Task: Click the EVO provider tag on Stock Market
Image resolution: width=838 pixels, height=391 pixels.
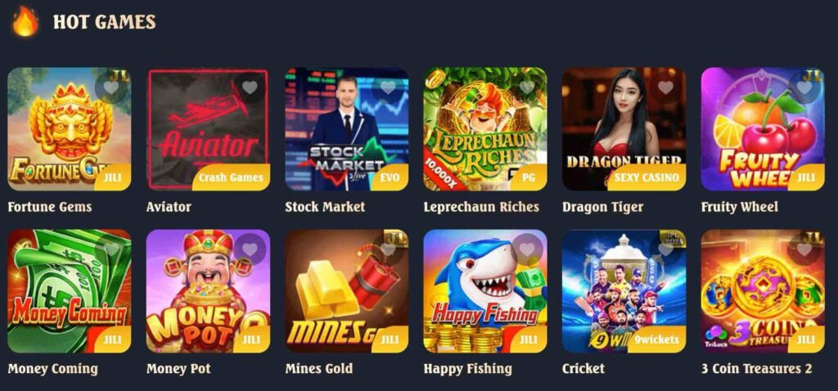Action: point(389,178)
